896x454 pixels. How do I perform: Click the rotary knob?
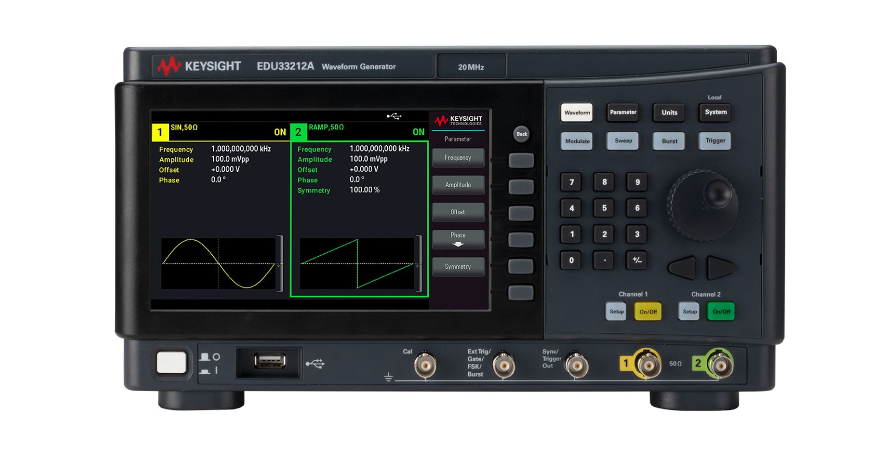coord(703,204)
